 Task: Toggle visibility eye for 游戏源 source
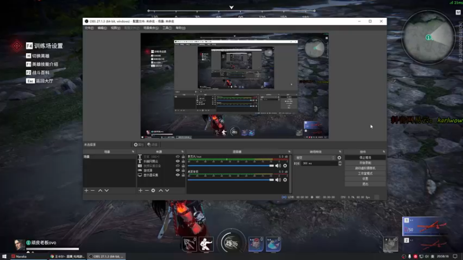[x=178, y=170]
